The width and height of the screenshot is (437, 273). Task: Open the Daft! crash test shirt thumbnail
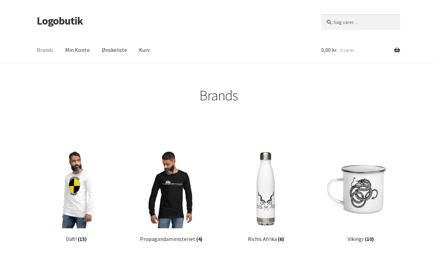pos(76,189)
